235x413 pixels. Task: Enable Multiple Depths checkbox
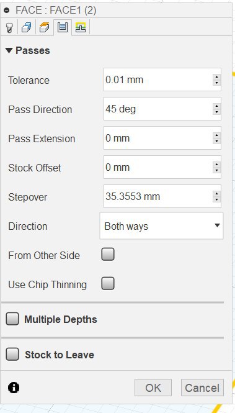click(x=12, y=319)
